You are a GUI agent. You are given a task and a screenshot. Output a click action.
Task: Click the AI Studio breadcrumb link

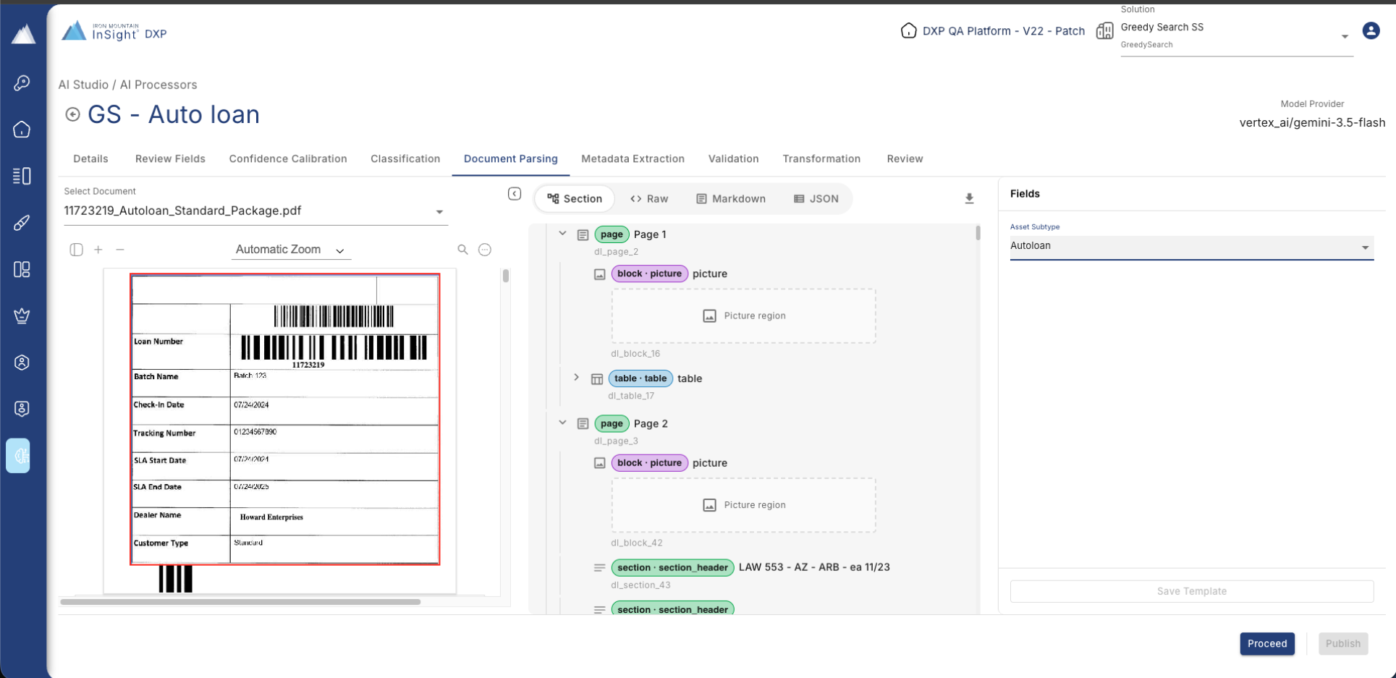83,85
